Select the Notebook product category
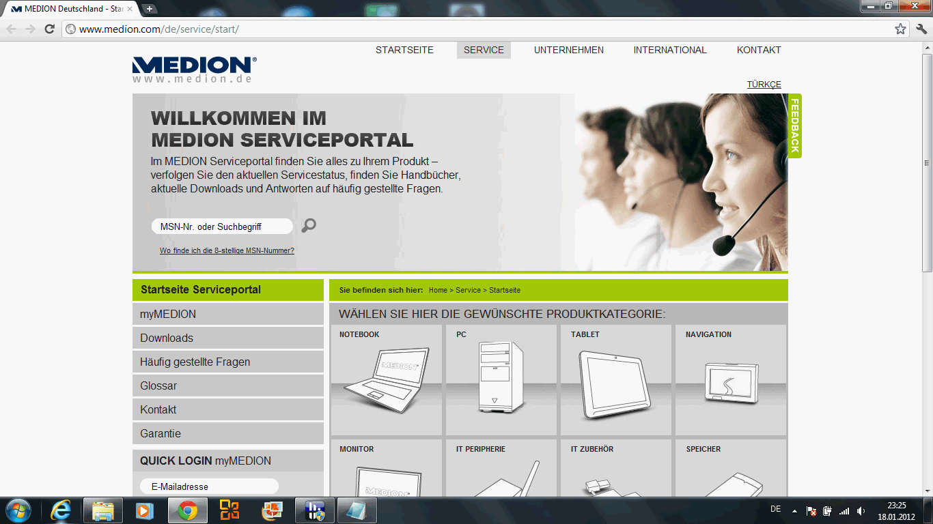This screenshot has width=933, height=524. 387,380
